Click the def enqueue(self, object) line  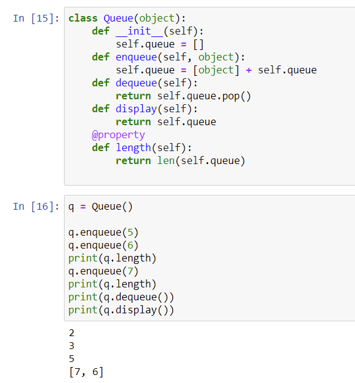pyautogui.click(x=169, y=57)
